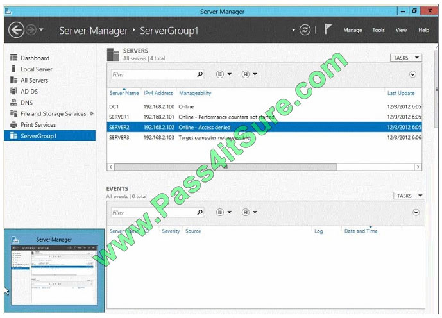Open Servers saved queries icon
Viewport: 442px width, 318px height.
(x=246, y=74)
